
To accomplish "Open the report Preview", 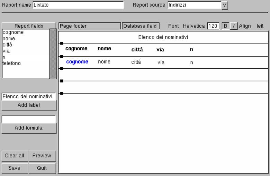I will click(x=42, y=156).
